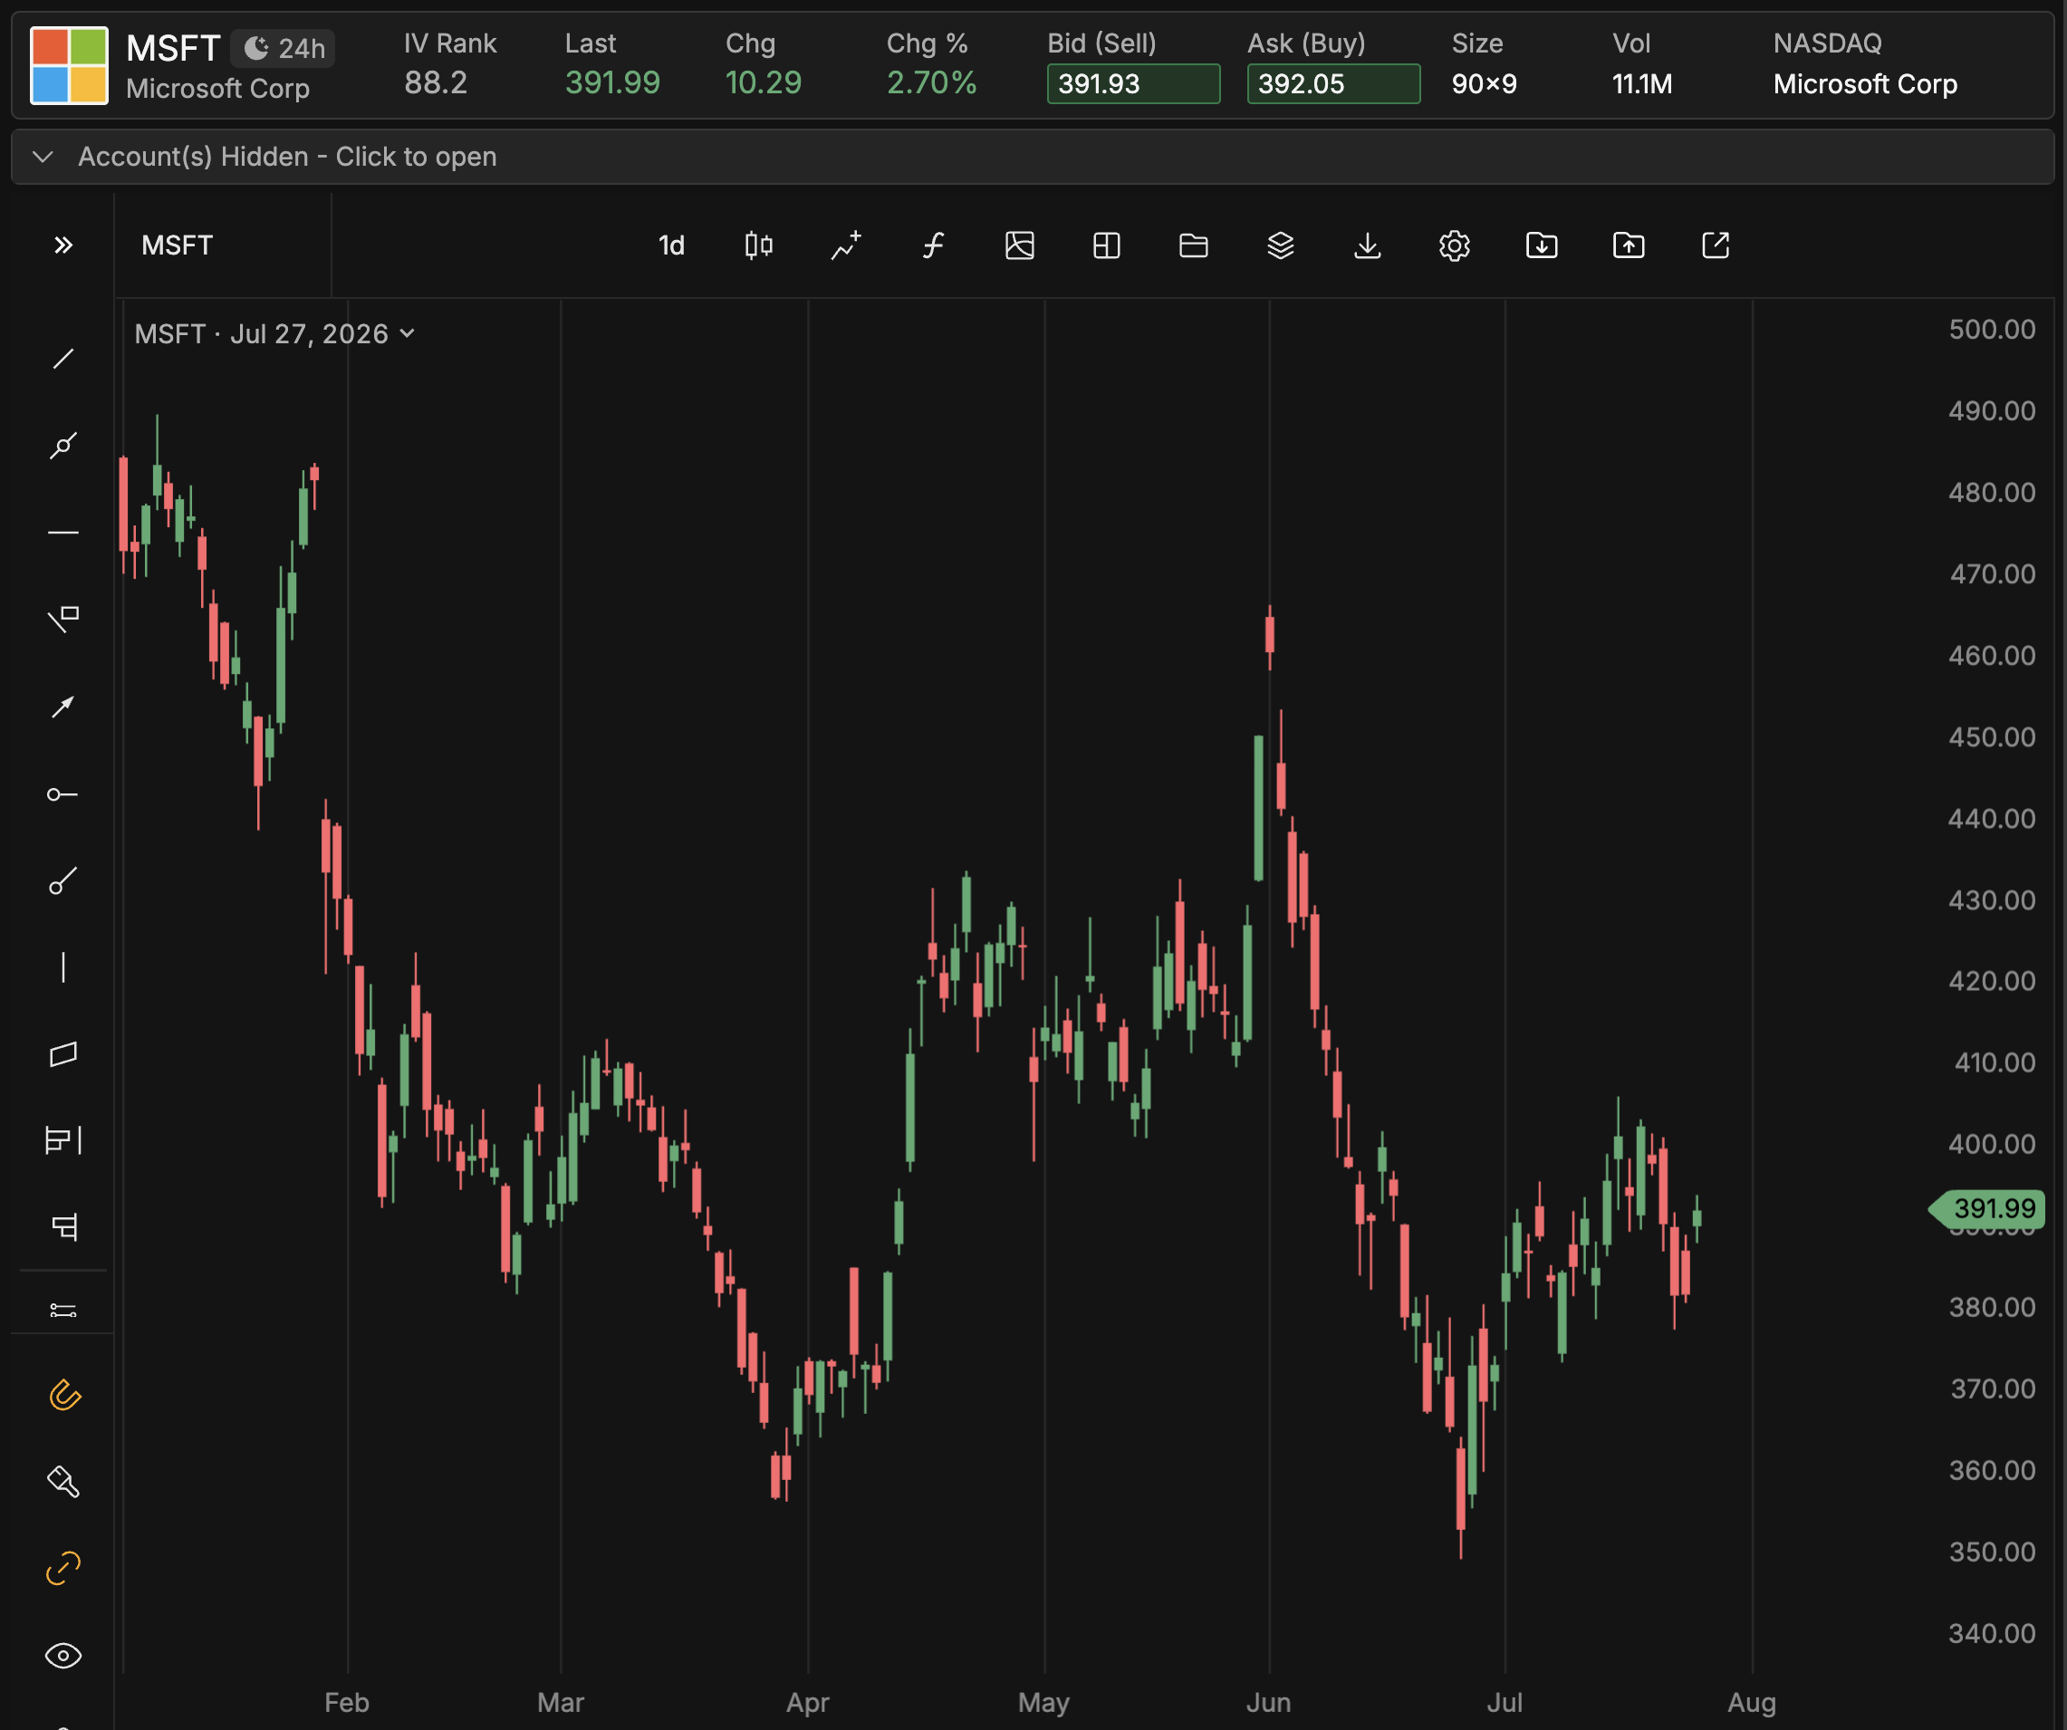Click the Jun label on time axis

1269,1701
